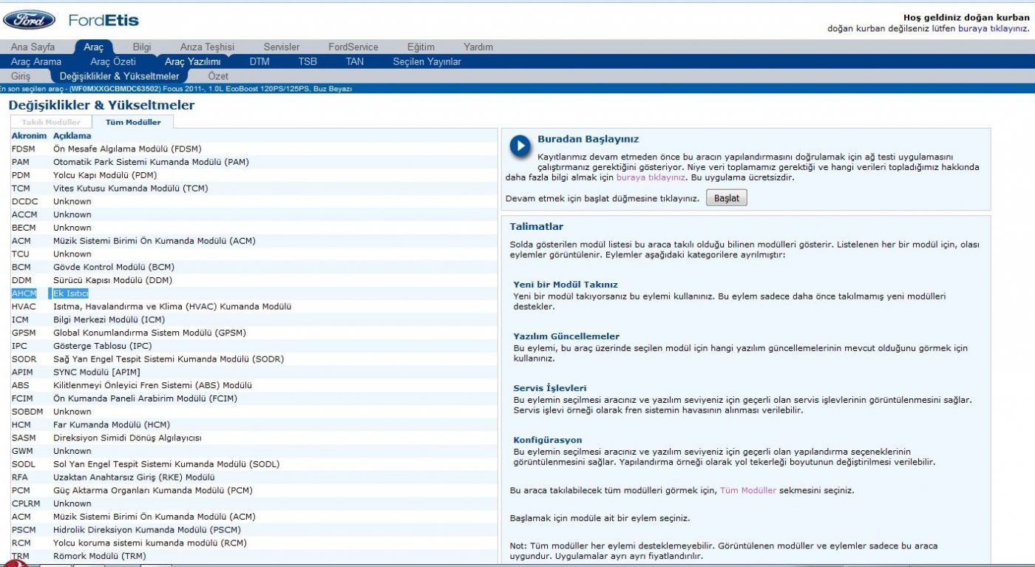The width and height of the screenshot is (1035, 567).
Task: Select Bilgi Merkezi Modülü (ICM)
Action: pos(254,319)
